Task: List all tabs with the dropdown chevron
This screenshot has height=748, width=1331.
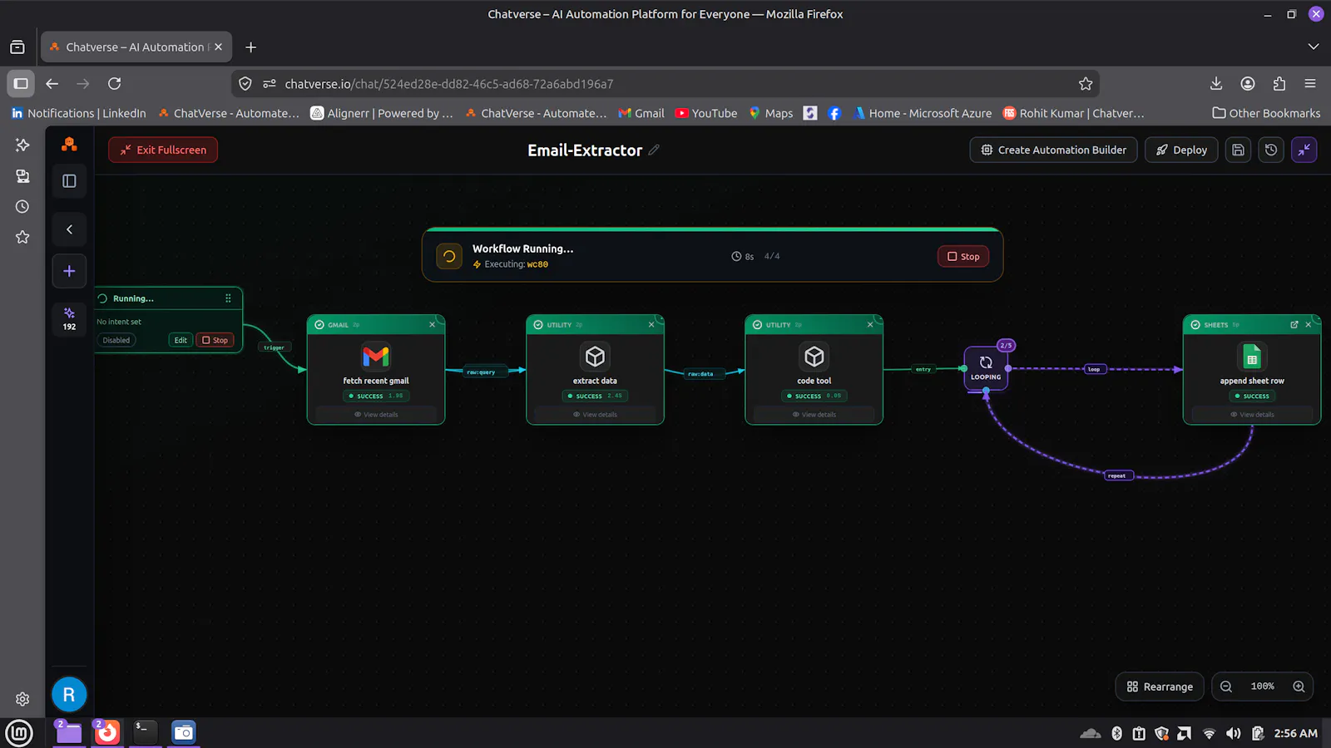Action: (x=1314, y=47)
